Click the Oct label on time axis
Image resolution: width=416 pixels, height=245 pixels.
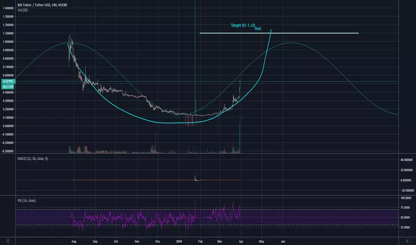coord(116,241)
